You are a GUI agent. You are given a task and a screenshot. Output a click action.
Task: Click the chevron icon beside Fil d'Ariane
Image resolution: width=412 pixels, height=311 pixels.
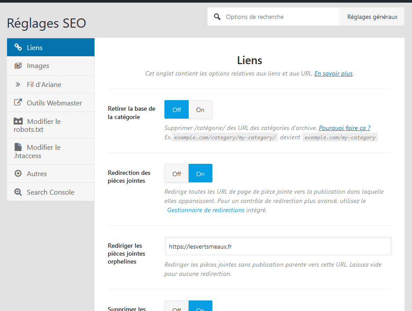coord(18,84)
